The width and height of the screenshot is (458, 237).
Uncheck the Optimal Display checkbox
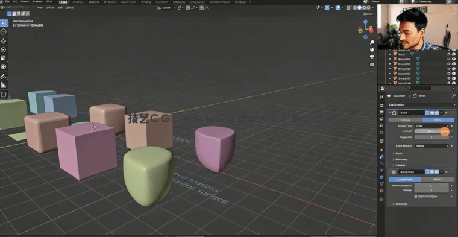pyautogui.click(x=416, y=197)
